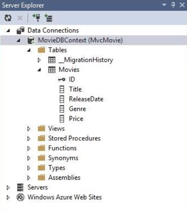Image resolution: width=187 pixels, height=212 pixels.
Task: Select the ID primary key column
Action: coord(72,79)
